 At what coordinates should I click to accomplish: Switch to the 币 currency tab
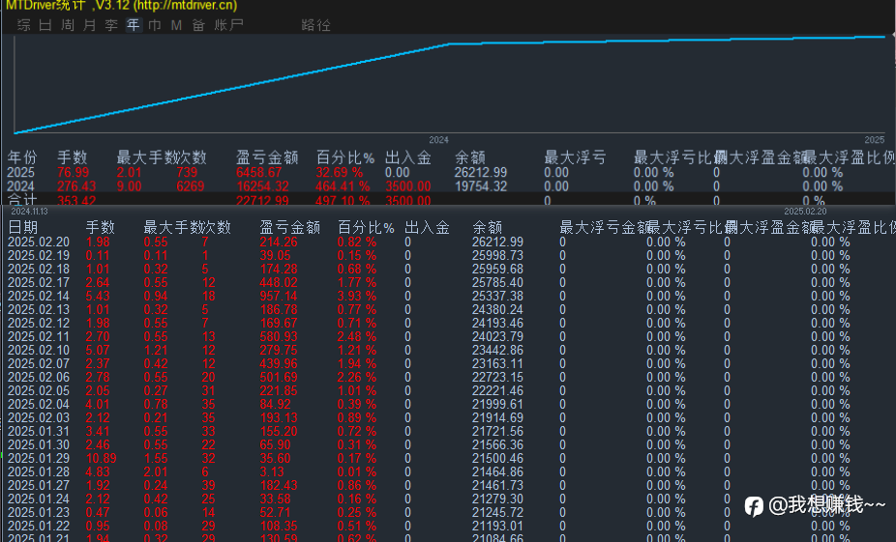[155, 25]
